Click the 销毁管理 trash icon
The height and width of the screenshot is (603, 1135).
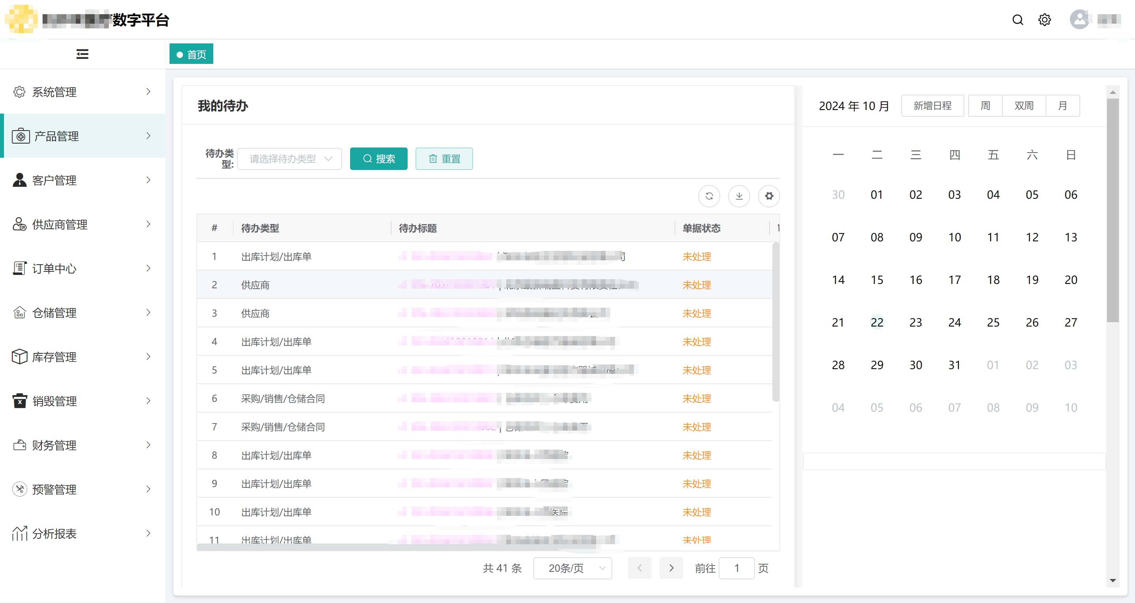coord(19,401)
